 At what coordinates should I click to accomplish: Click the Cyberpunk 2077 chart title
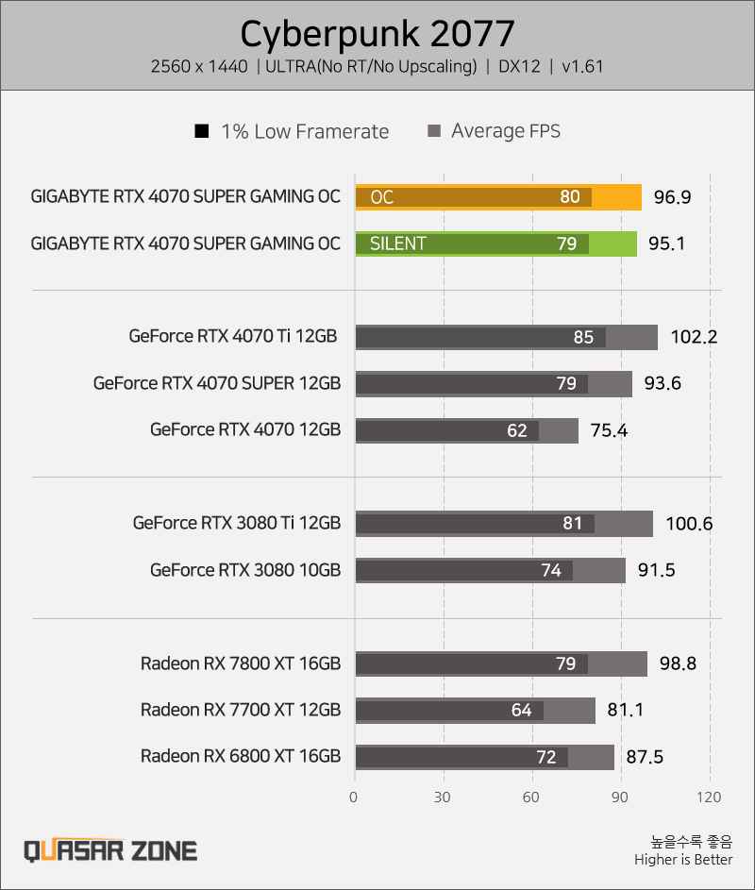pyautogui.click(x=377, y=33)
